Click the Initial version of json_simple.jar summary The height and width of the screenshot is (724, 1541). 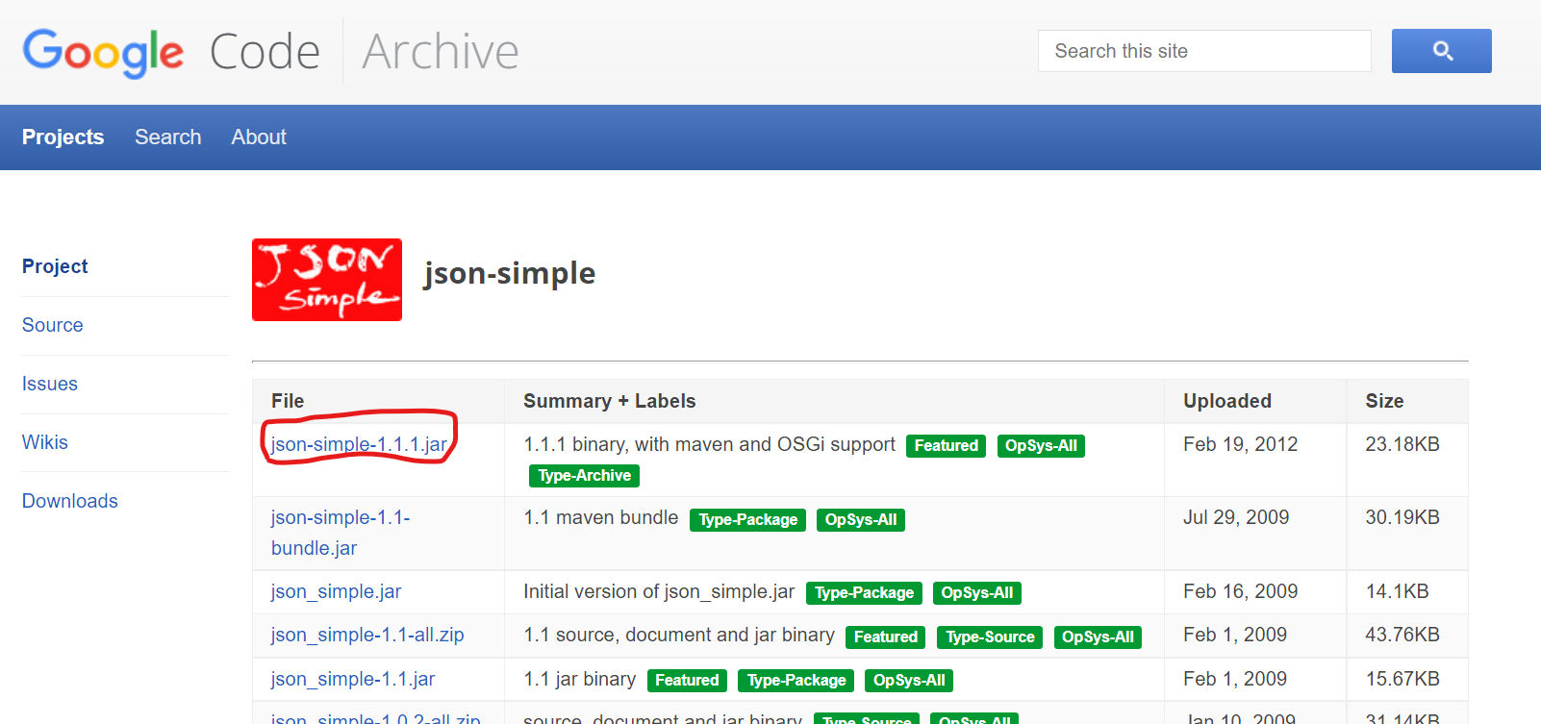pos(659,591)
